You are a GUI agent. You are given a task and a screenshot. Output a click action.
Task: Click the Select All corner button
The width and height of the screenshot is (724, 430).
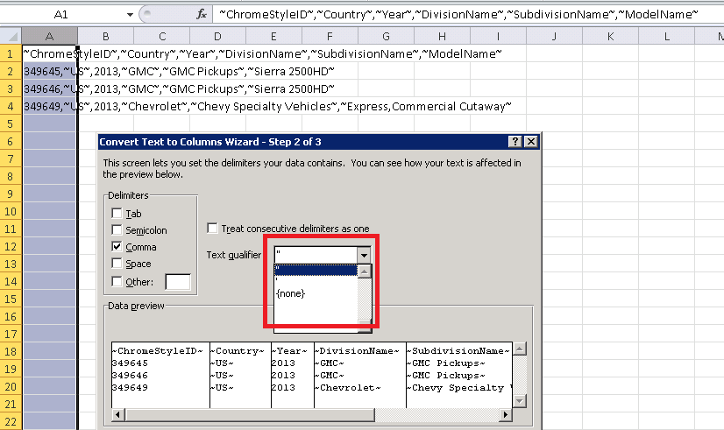11,36
